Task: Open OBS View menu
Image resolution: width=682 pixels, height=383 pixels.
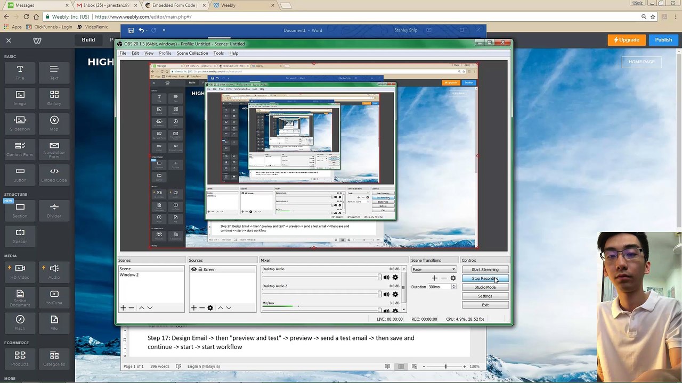Action: click(x=149, y=53)
